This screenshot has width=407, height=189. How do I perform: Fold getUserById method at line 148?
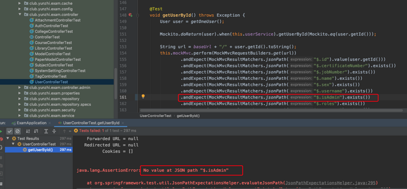click(138, 15)
